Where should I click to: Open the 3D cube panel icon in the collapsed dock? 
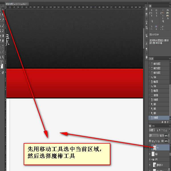[x=146, y=57]
